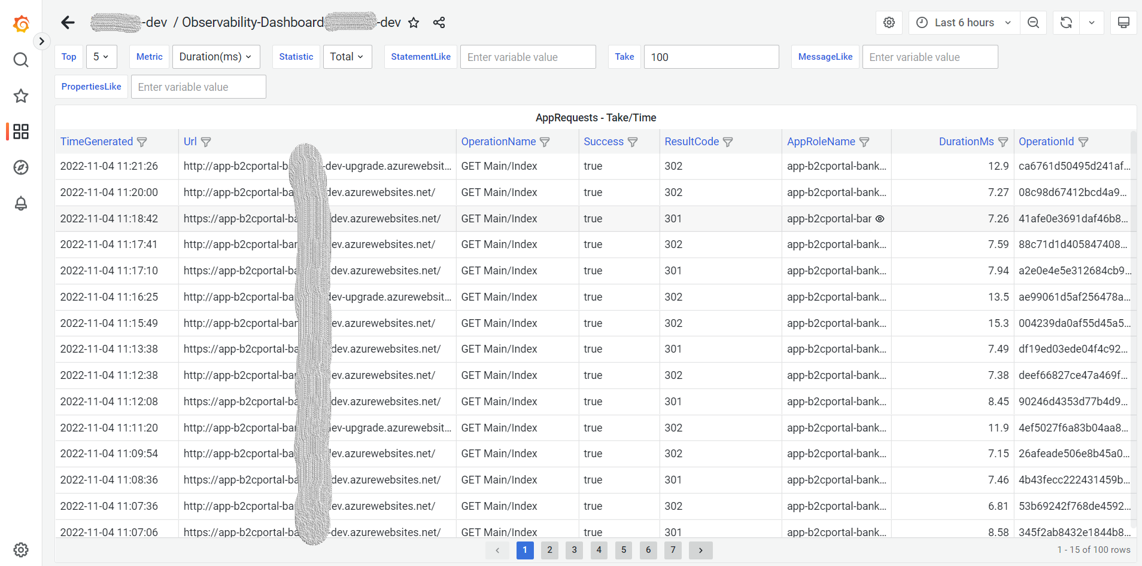The height and width of the screenshot is (566, 1142).
Task: Mark dashboard as favorite with star
Action: click(414, 23)
